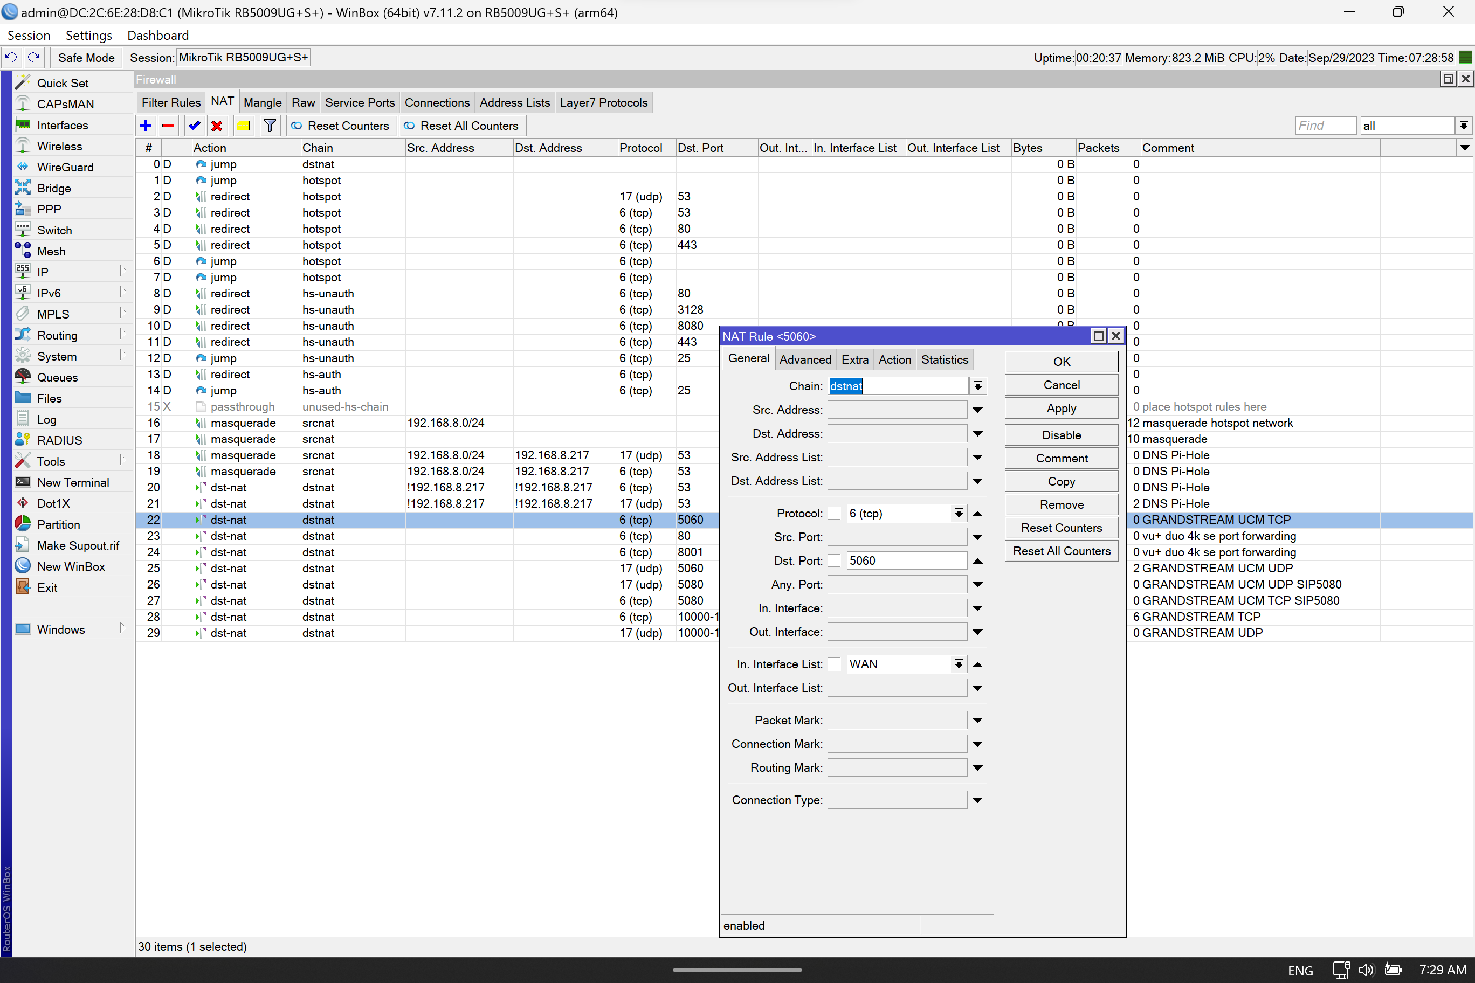Open the Session menu
Screen dimensions: 1475x983
pos(28,35)
